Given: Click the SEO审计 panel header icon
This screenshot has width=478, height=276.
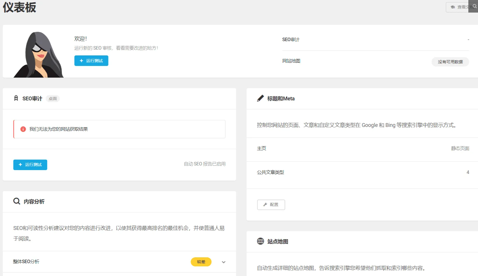Looking at the screenshot, I should coord(16,98).
